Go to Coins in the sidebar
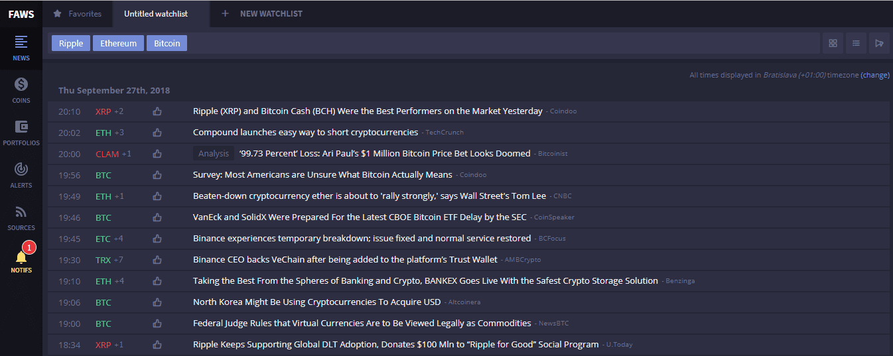 point(21,89)
